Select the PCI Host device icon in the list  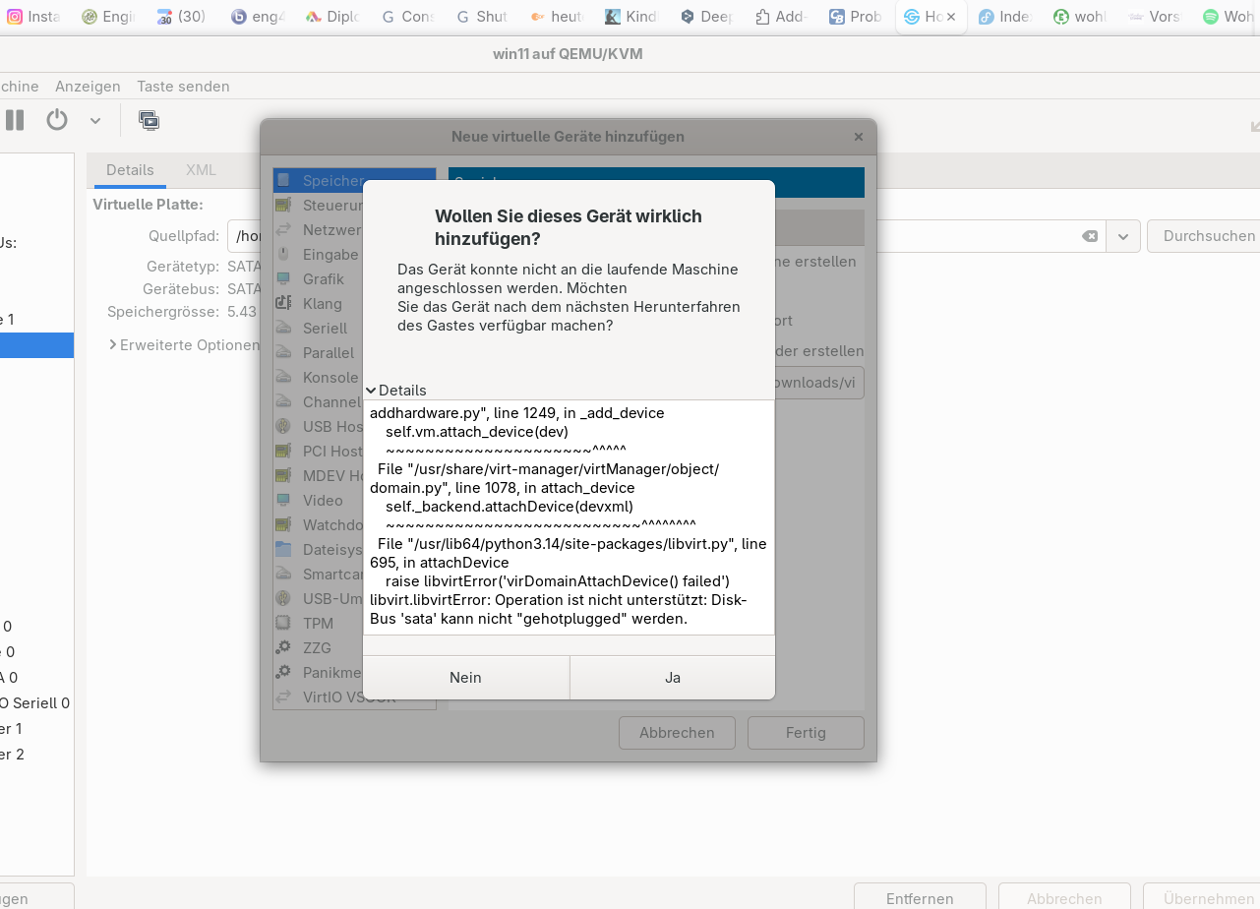click(283, 451)
